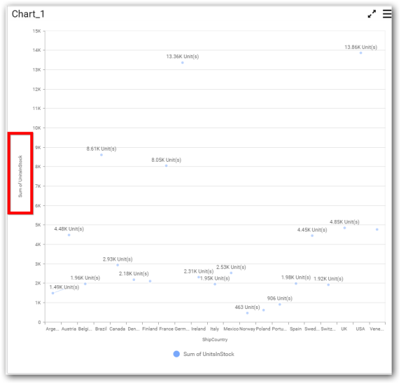Select the 4.85K Unit(s) UK data point

click(x=344, y=228)
